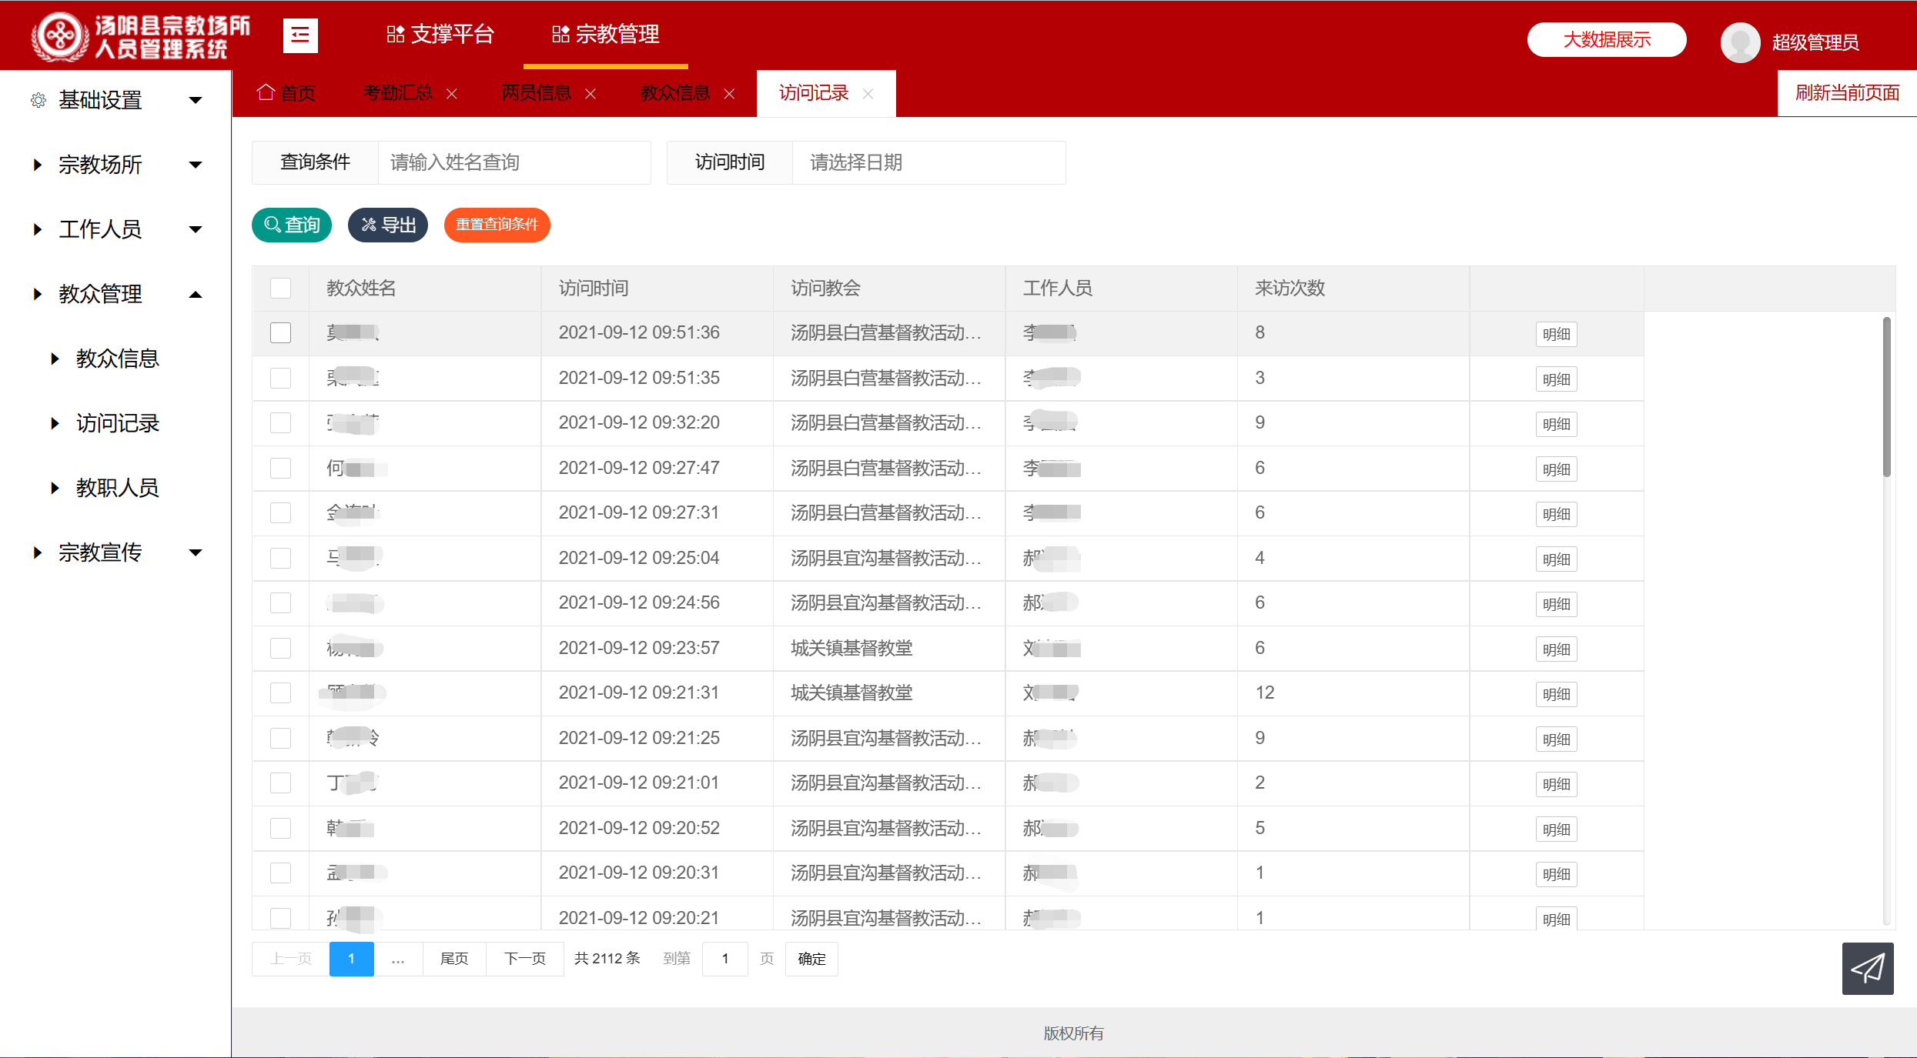This screenshot has height=1058, width=1917.
Task: Open 明细 for the 09:21:31 visit row
Action: coord(1556,694)
